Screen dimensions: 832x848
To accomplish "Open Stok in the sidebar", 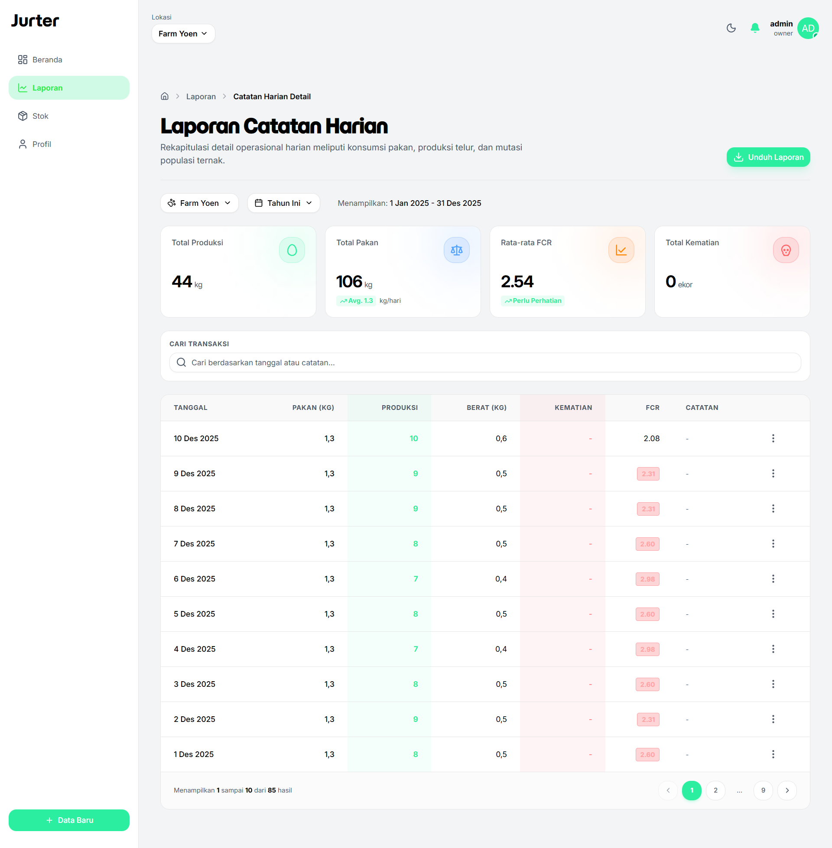I will click(x=40, y=116).
